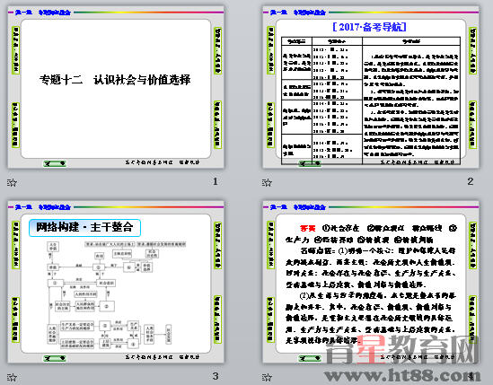Click the slide number 3 label
Image resolution: width=493 pixels, height=385 pixels.
216,376
